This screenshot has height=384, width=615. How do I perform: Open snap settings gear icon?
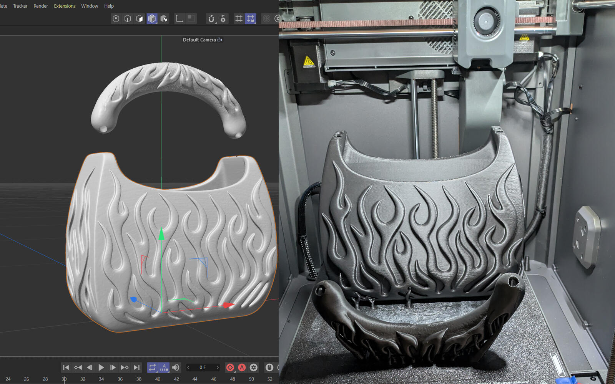223,19
